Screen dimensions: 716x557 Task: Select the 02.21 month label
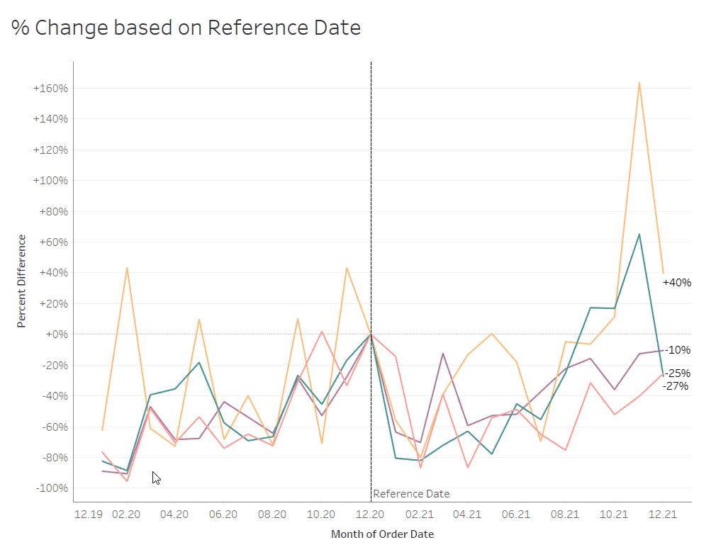click(x=420, y=514)
